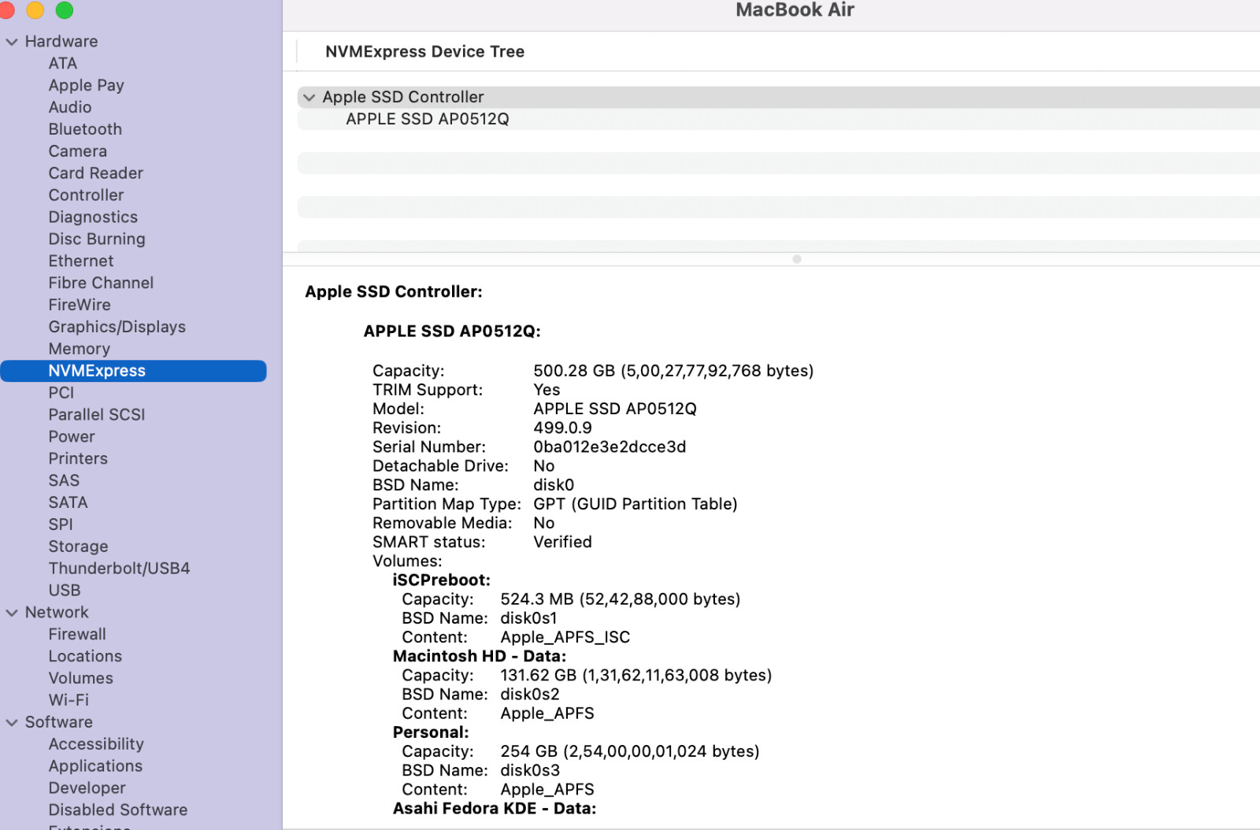Image resolution: width=1260 pixels, height=830 pixels.
Task: Select the Power category
Action: coord(71,437)
